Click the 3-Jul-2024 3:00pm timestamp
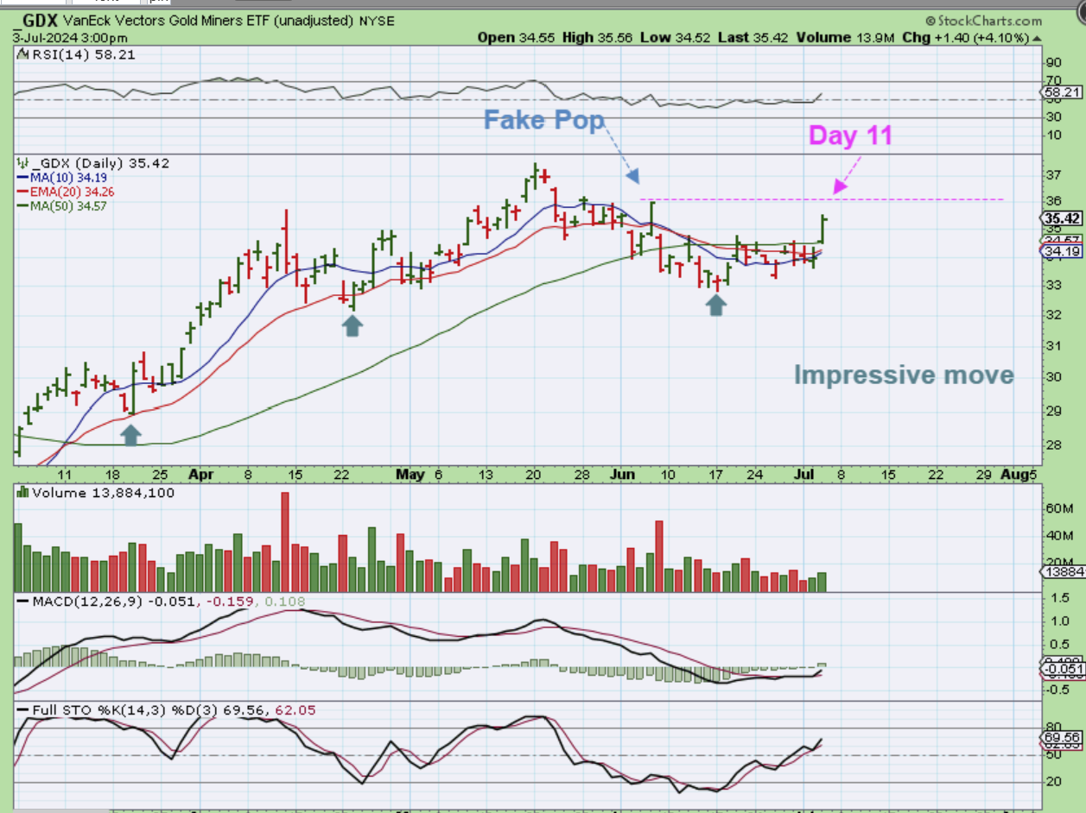 click(x=71, y=38)
